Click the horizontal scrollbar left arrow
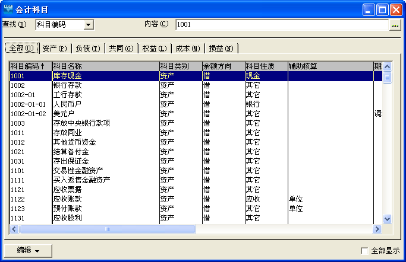 point(14,229)
